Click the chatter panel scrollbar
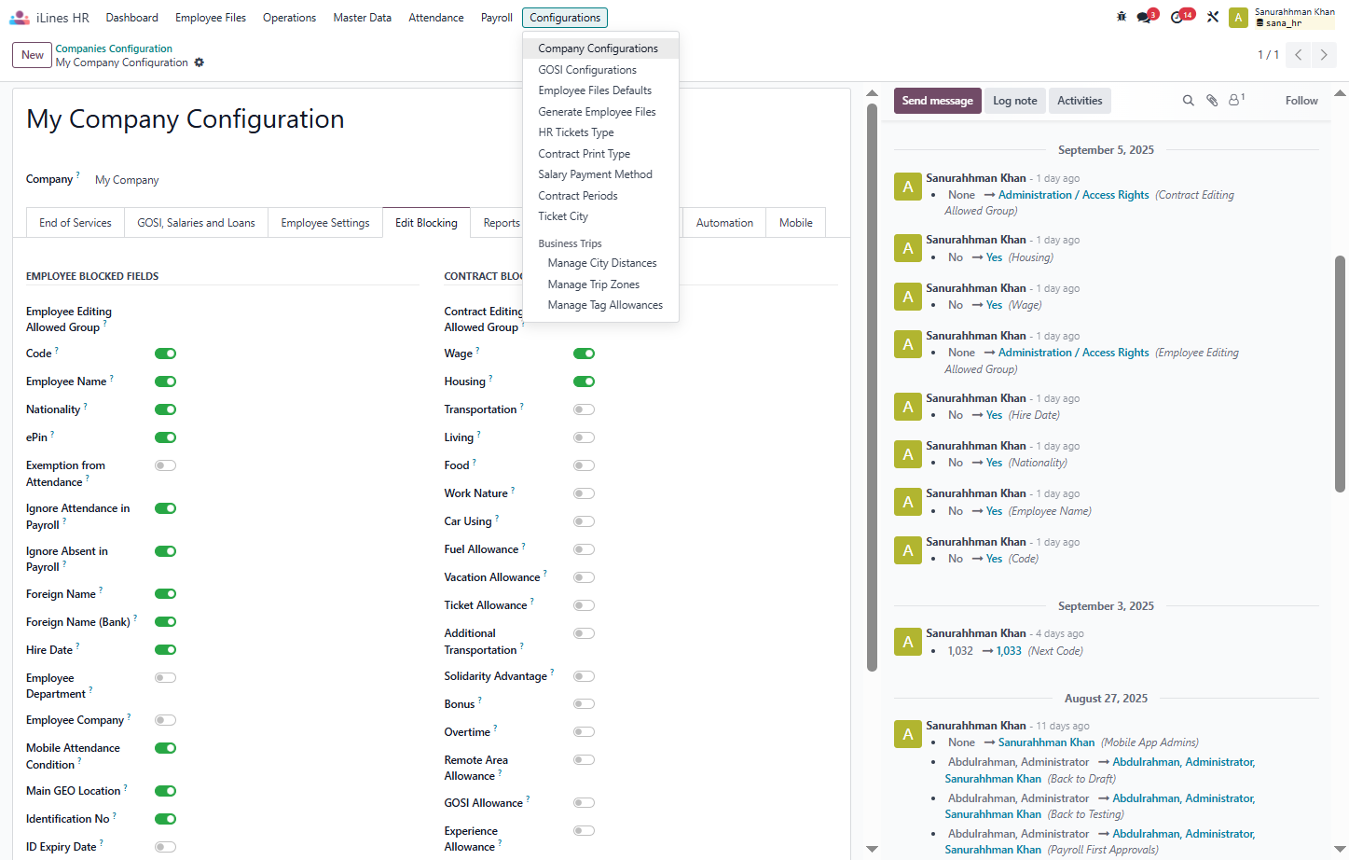1349x860 pixels. click(x=1340, y=373)
